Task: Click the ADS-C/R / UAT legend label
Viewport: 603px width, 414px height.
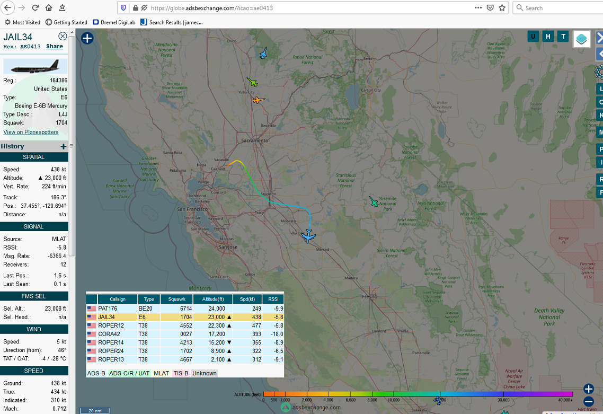Action: click(129, 373)
